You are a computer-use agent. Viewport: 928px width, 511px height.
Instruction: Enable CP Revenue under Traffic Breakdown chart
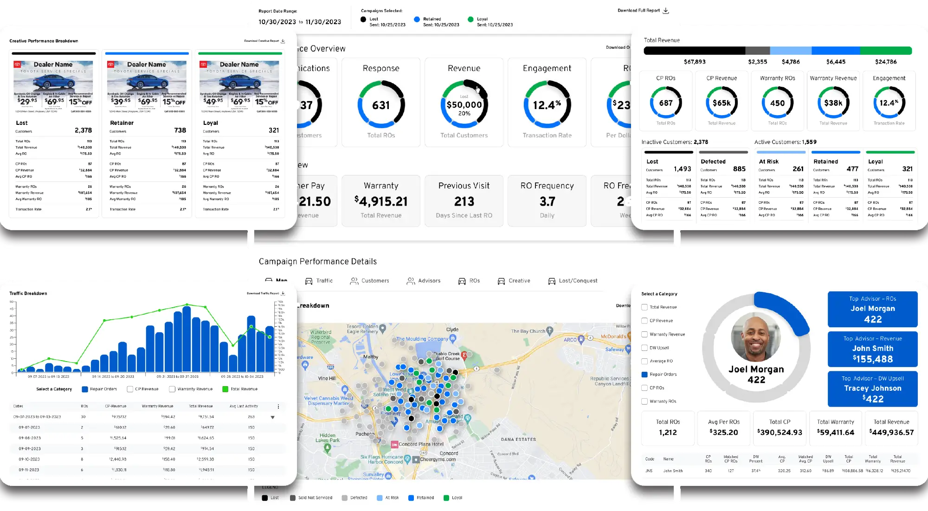point(130,389)
